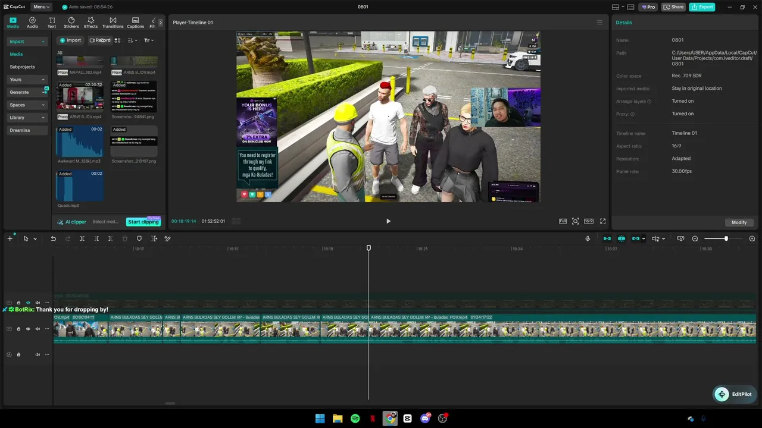
Task: Switch media list to grid view icon
Action: [117, 40]
